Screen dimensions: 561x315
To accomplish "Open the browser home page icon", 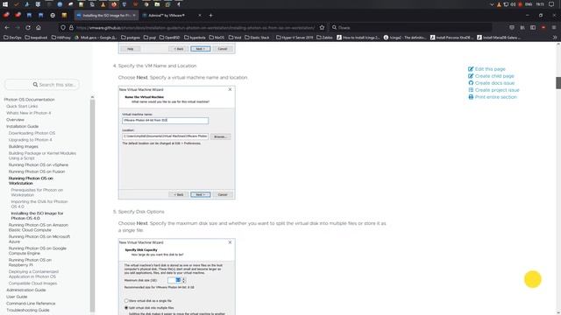I will point(39,27).
